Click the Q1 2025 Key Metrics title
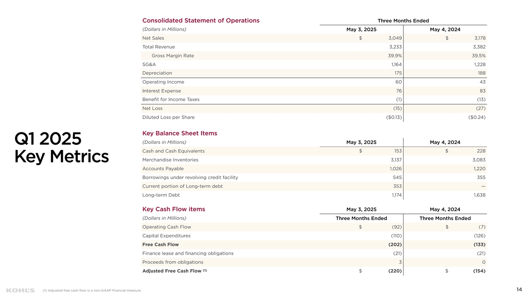The width and height of the screenshot is (528, 297). pyautogui.click(x=62, y=148)
